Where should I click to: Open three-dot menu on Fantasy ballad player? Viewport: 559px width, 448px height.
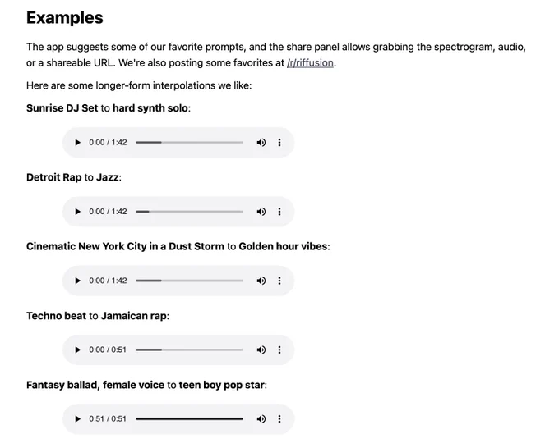point(279,418)
